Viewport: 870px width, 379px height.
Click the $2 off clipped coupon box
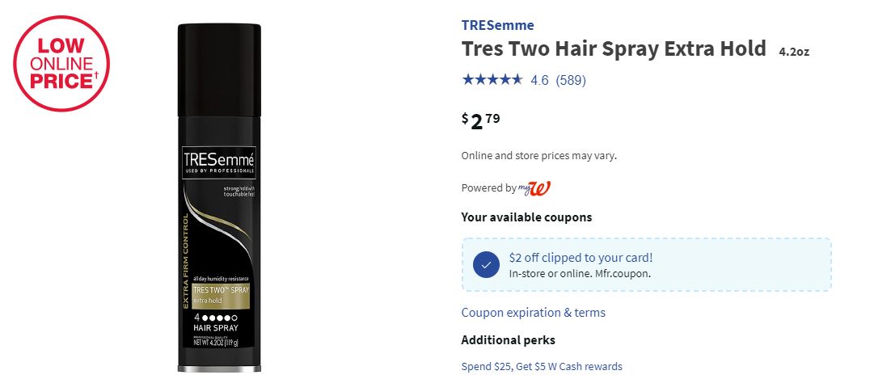[645, 264]
